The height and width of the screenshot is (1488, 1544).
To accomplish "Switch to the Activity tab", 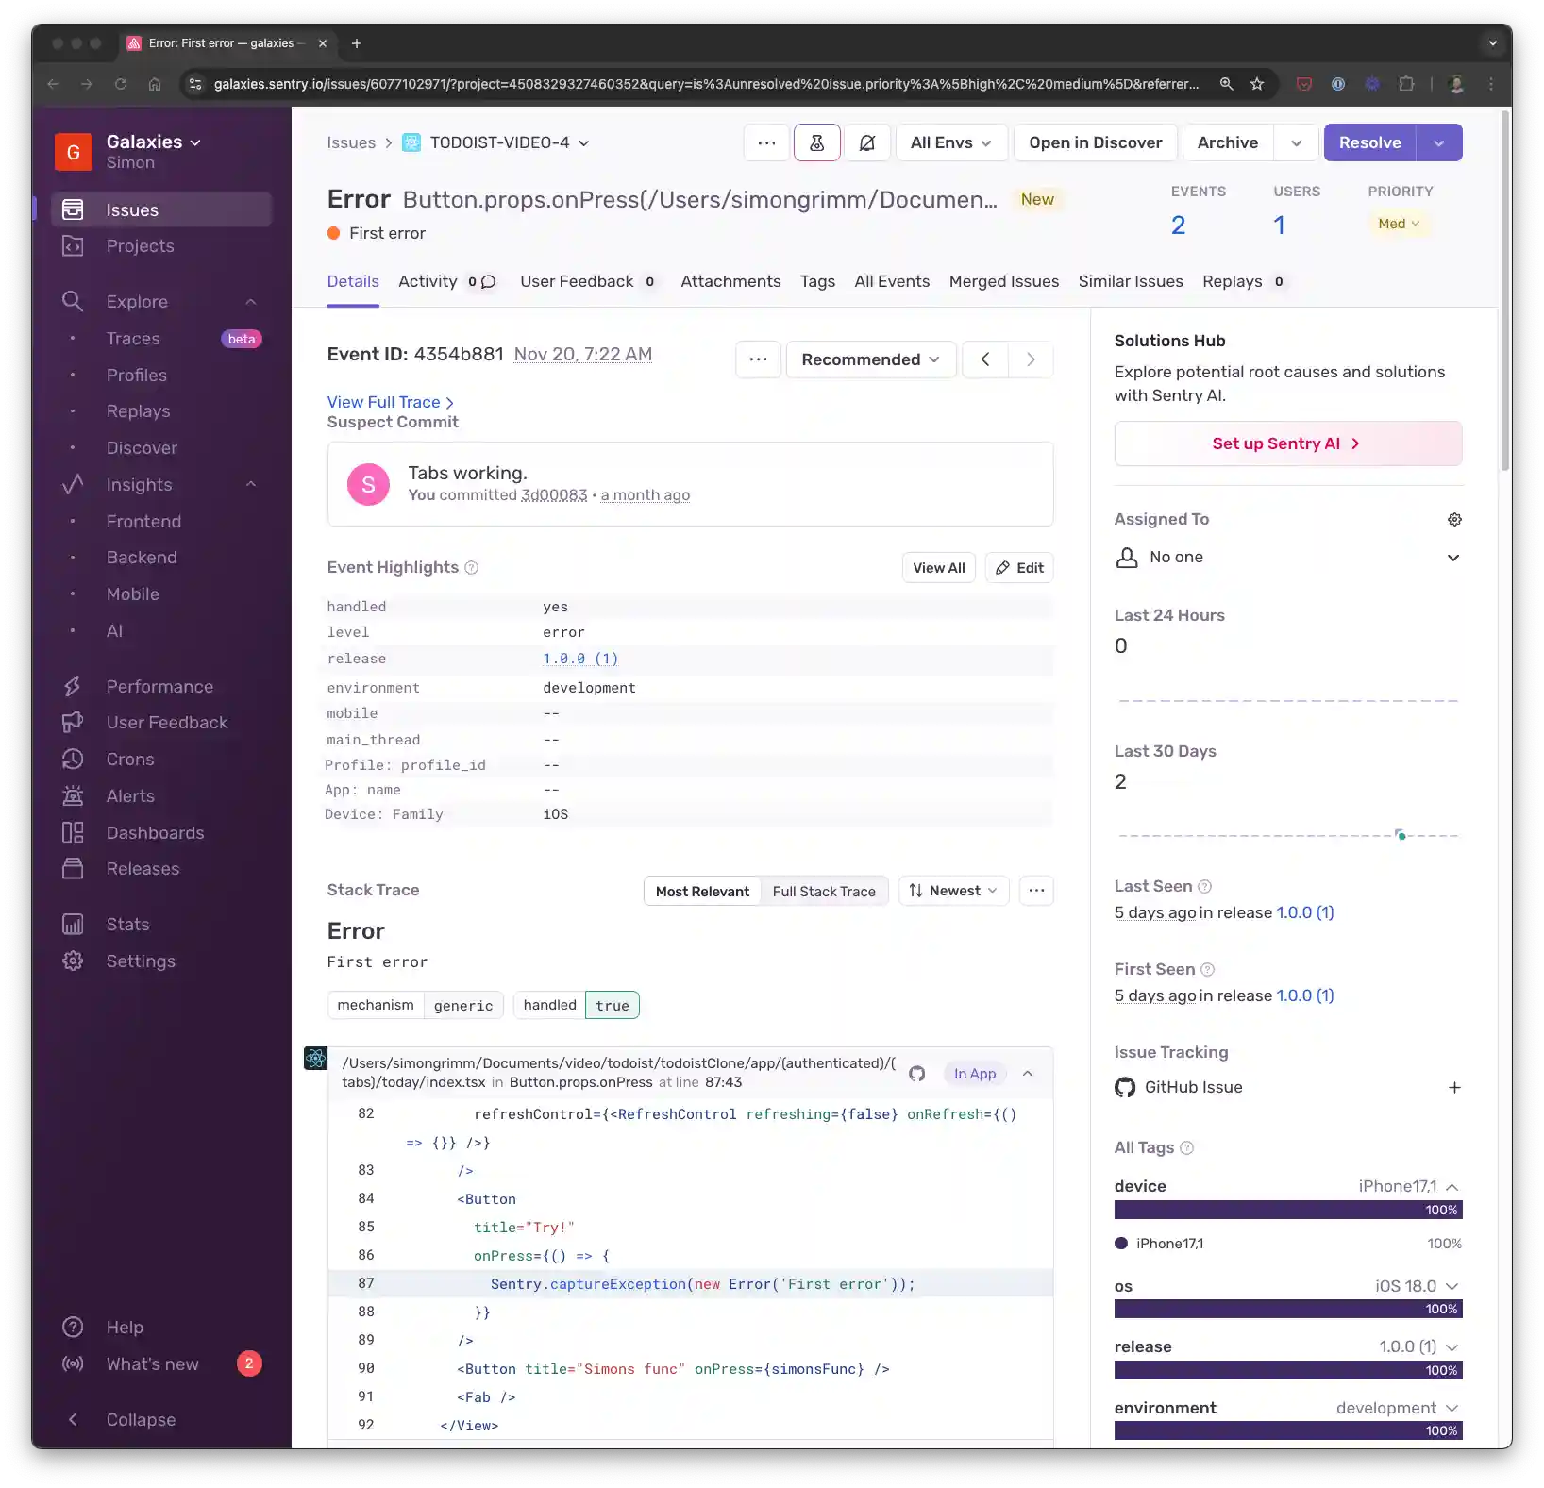I will click(447, 281).
